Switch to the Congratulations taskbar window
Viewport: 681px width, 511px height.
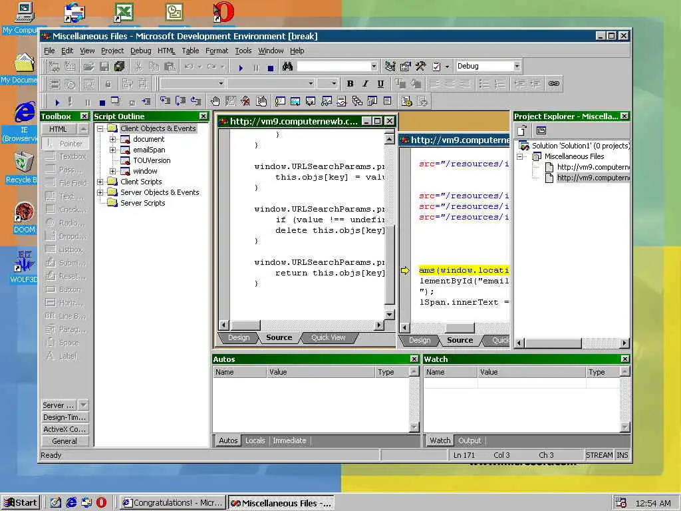172,503
